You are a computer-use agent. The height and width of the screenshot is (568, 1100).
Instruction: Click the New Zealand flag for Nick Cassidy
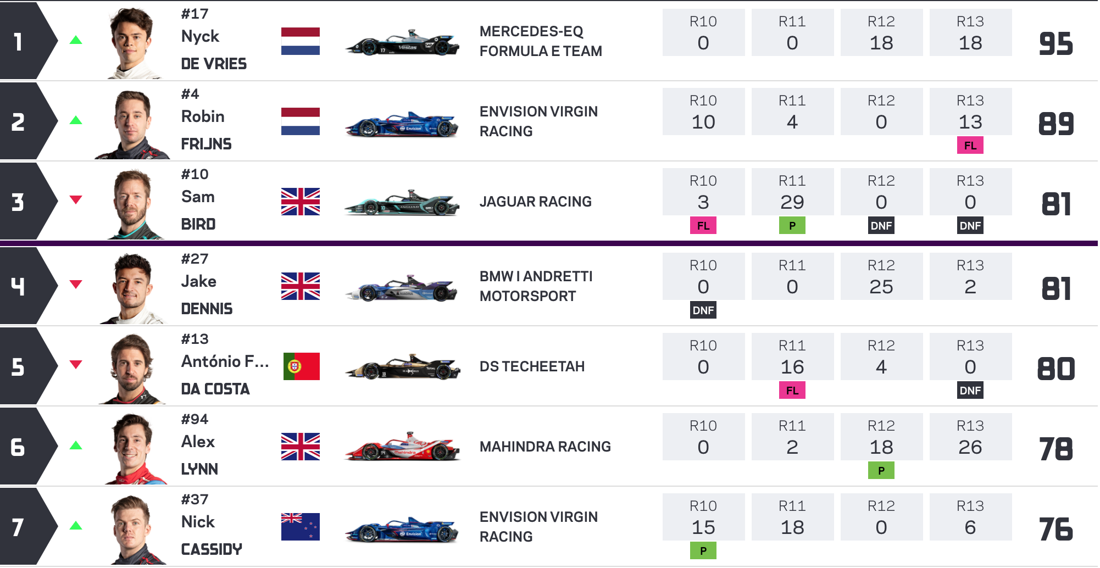(300, 527)
